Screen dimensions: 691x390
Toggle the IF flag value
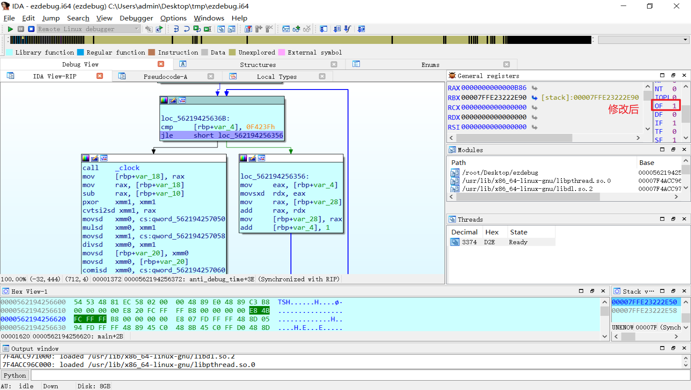[674, 123]
